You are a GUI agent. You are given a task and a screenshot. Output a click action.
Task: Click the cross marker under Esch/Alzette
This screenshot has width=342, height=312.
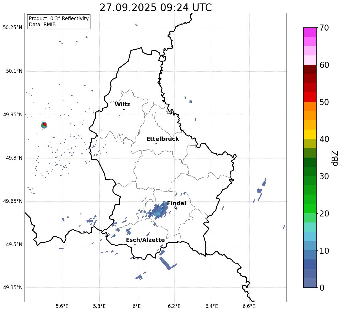click(x=135, y=245)
